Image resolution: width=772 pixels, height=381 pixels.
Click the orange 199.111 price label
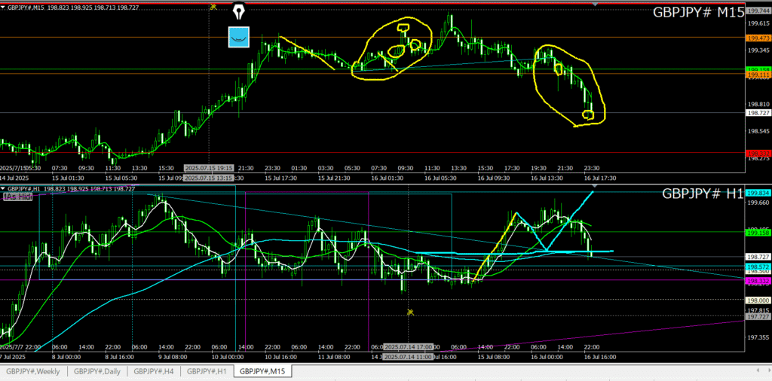pos(758,75)
